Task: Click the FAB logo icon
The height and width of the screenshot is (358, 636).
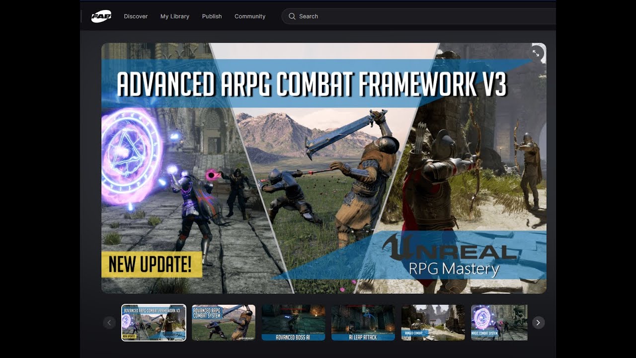Action: point(101,16)
